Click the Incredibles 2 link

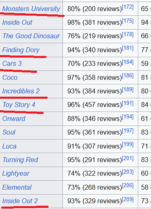(x=21, y=91)
